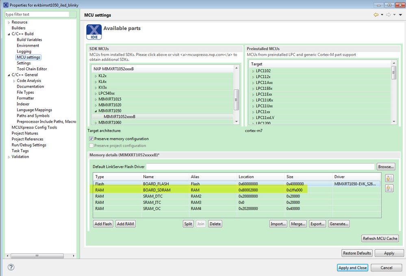The width and height of the screenshot is (406, 276).
Task: Move memory region down with arrow icon
Action: click(389, 188)
